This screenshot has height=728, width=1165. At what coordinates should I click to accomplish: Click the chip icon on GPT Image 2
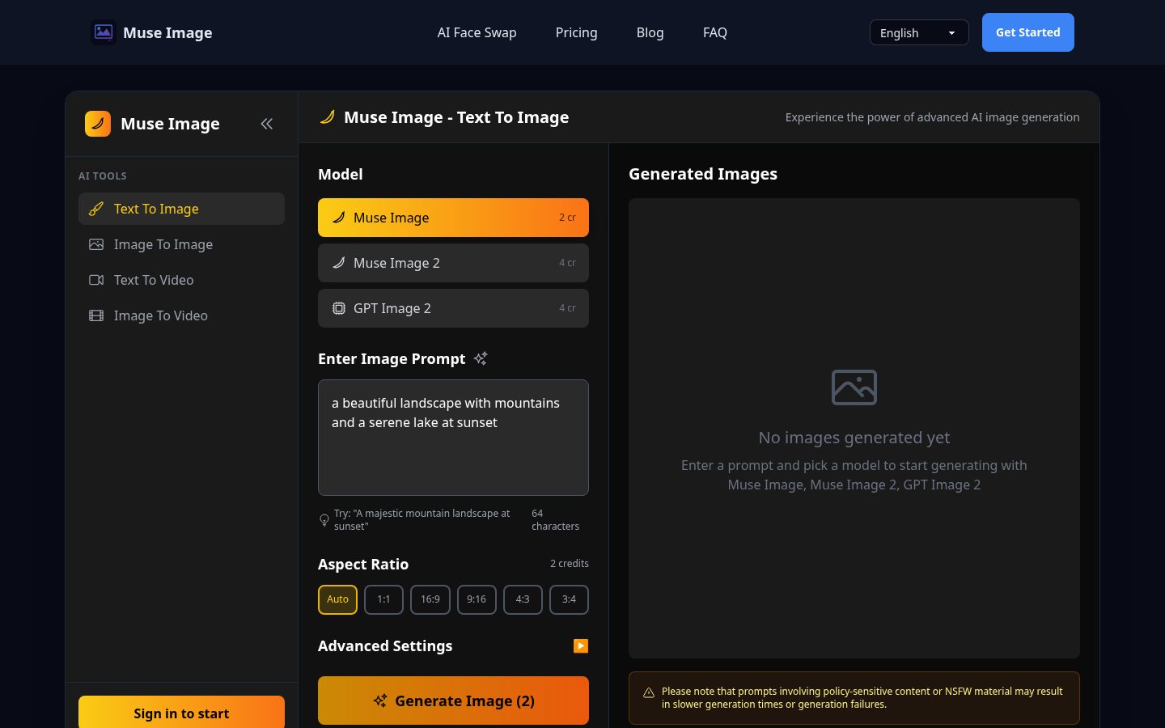point(339,308)
